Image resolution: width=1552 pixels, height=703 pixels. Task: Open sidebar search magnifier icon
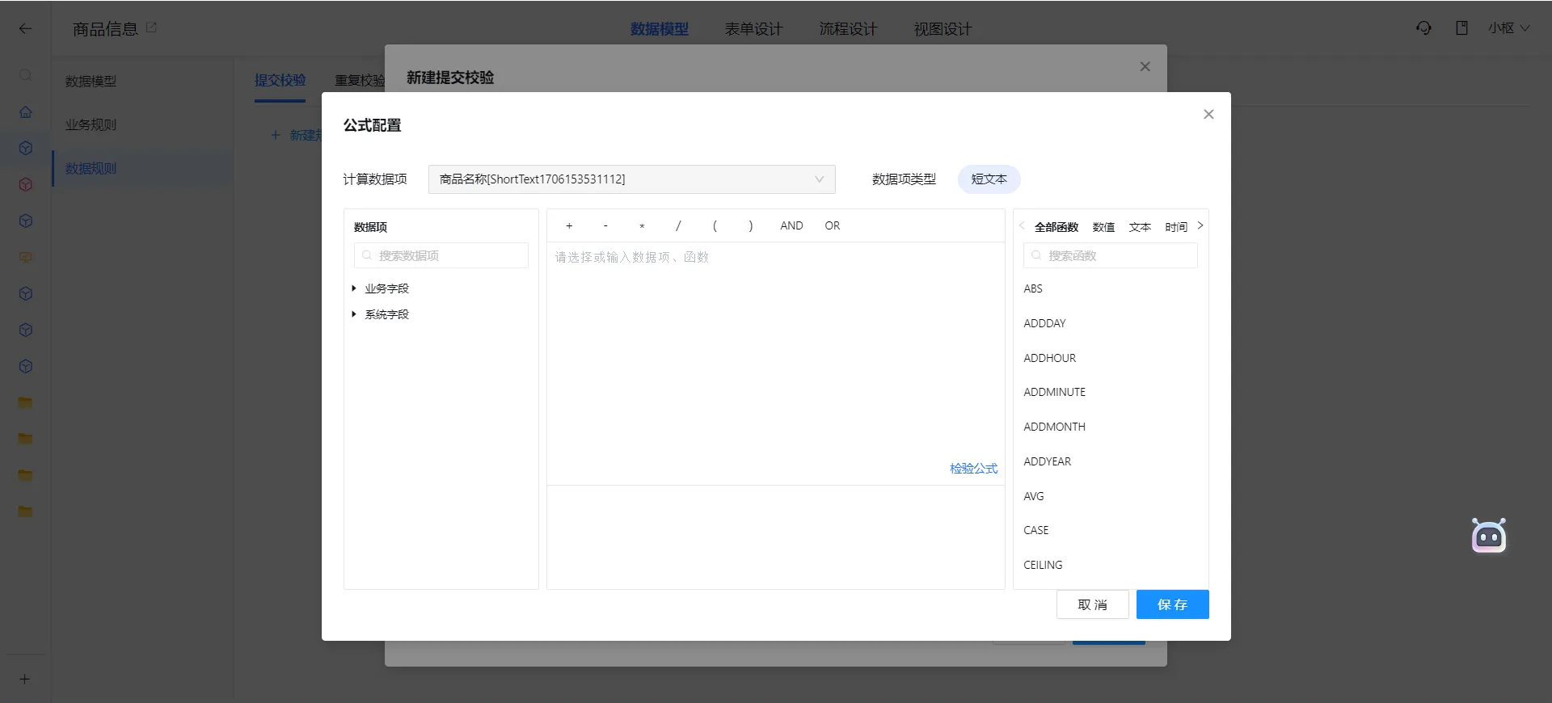(26, 75)
